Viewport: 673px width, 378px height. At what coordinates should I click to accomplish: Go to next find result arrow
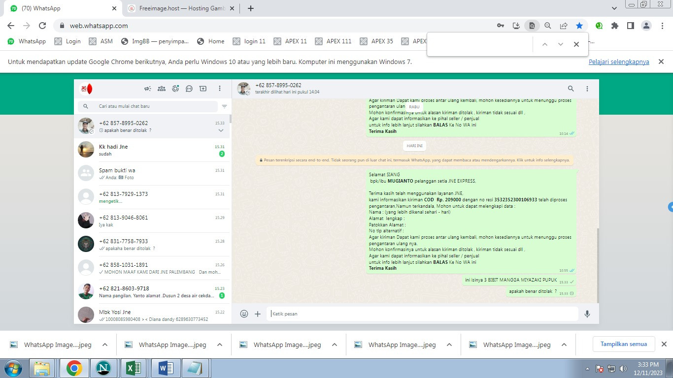[560, 44]
